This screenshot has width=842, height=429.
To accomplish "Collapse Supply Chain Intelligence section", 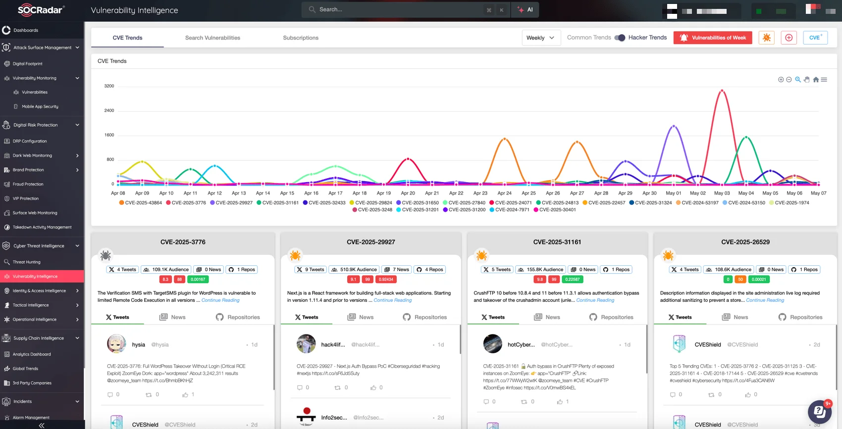I will [x=77, y=338].
